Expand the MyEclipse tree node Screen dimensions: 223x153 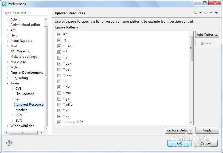tap(7, 62)
